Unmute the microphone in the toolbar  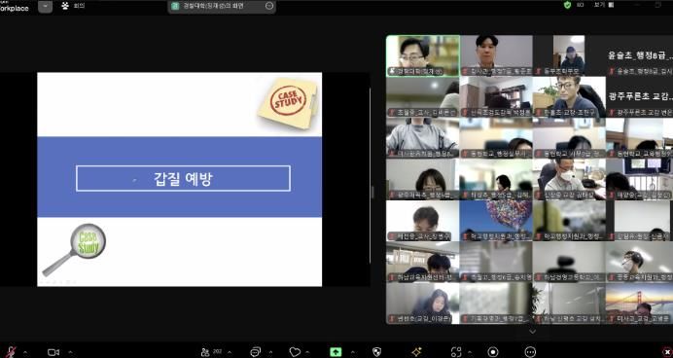[x=11, y=352]
